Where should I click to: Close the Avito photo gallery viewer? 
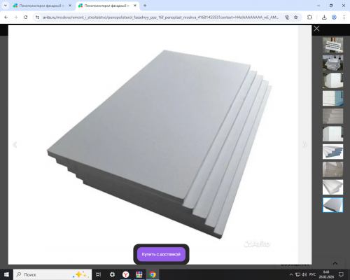coord(316,29)
